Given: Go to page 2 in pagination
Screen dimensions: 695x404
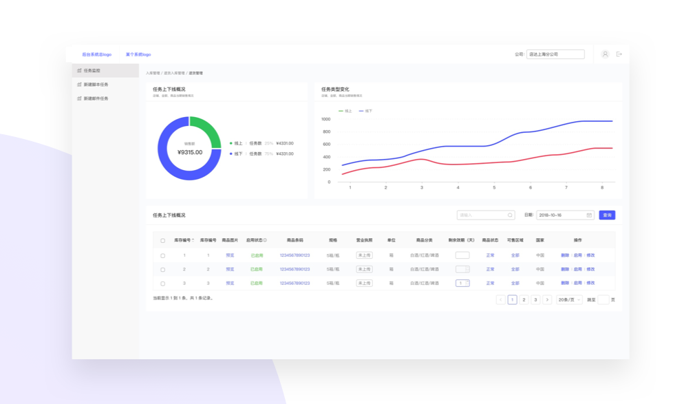Looking at the screenshot, I should [524, 300].
